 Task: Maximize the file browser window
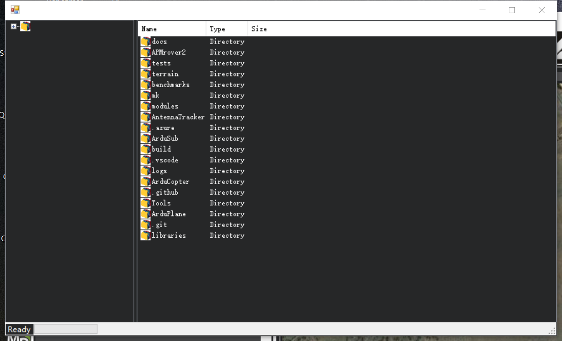(x=512, y=10)
